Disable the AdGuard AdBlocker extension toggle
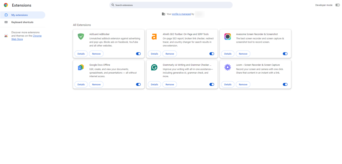Viewport: 342px width, 164px height. pos(138,54)
